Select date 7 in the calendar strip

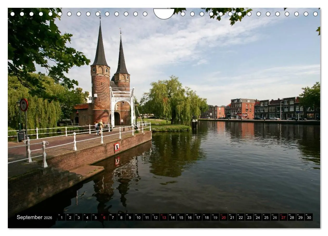113,217
